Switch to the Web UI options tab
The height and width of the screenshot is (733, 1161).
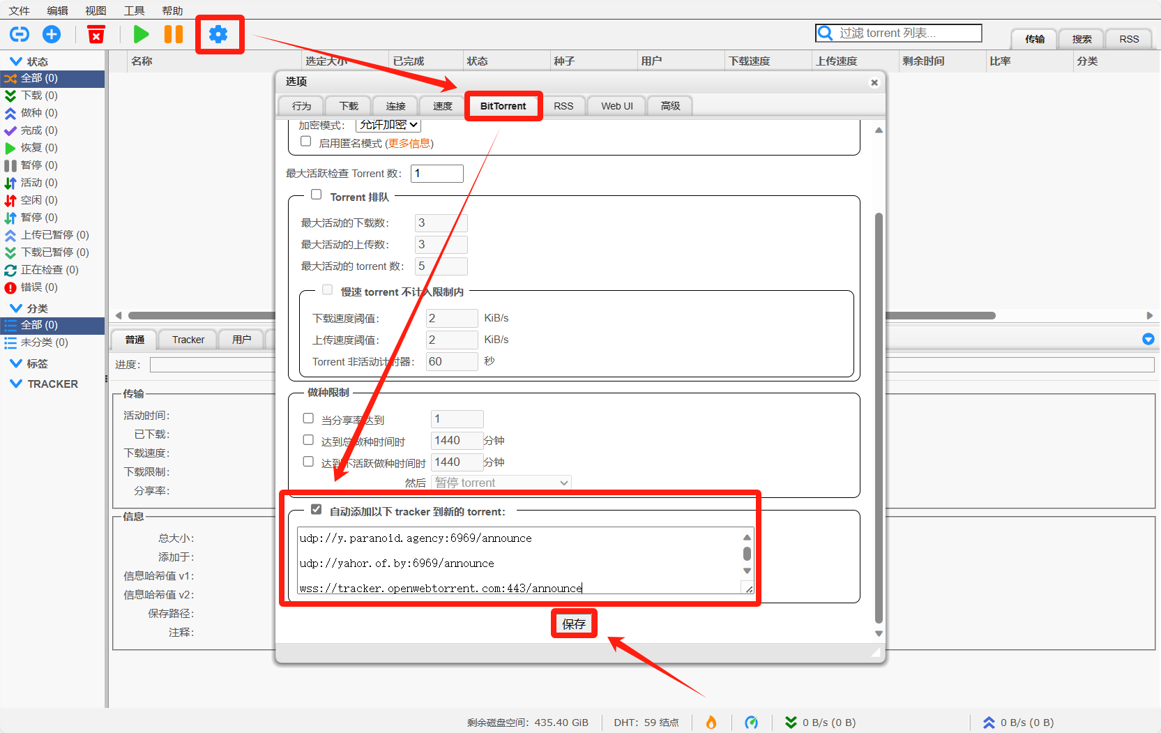pyautogui.click(x=617, y=106)
